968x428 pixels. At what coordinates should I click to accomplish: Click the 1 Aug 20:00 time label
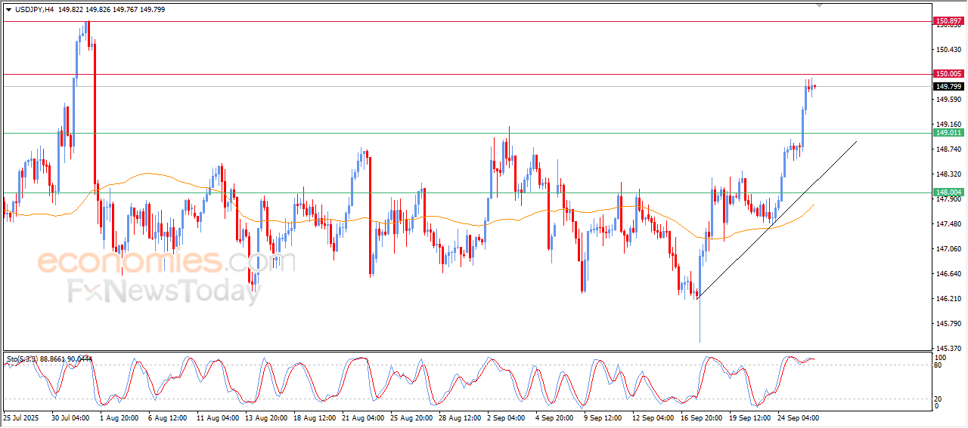point(119,417)
